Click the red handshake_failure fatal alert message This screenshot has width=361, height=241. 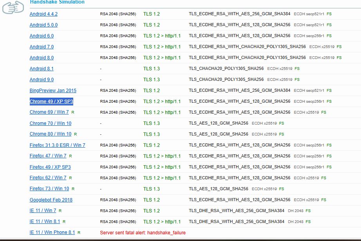[x=143, y=233]
